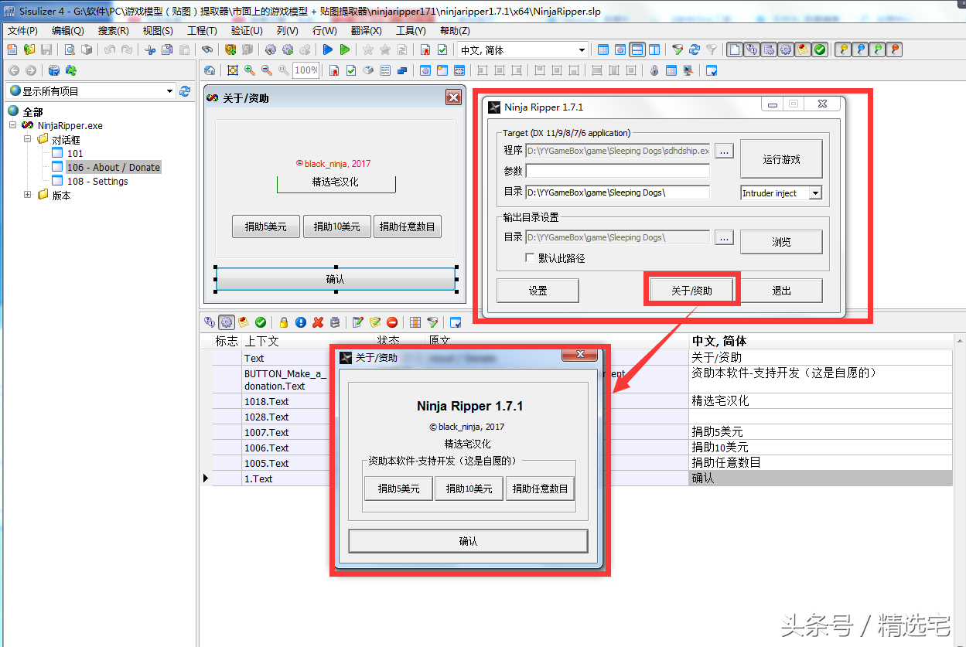The width and height of the screenshot is (966, 647).
Task: Click the green funnel filter icon in top toolbar
Action: pos(678,49)
